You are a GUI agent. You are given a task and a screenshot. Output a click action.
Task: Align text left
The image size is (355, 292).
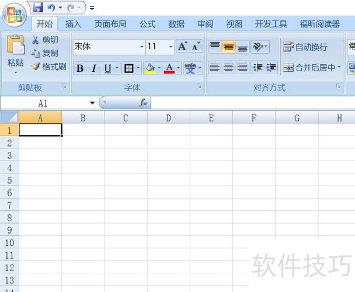pyautogui.click(x=214, y=68)
